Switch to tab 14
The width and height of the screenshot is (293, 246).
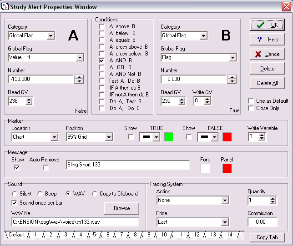coord(229,235)
